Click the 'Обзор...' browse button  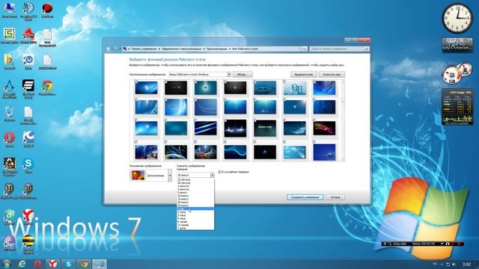[242, 75]
